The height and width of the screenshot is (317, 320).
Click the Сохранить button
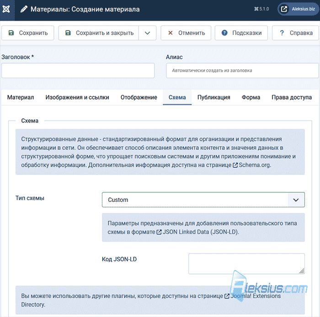pos(28,33)
